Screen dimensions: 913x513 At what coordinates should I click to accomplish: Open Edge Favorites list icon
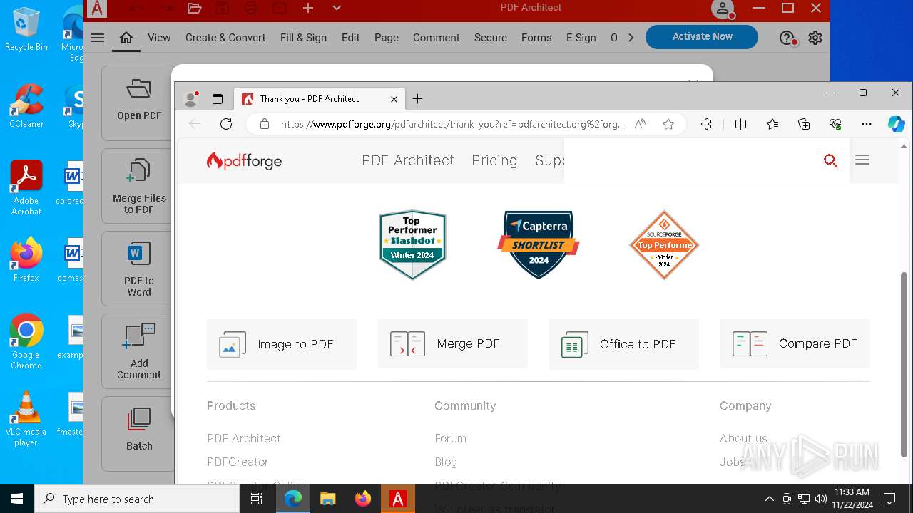click(772, 124)
